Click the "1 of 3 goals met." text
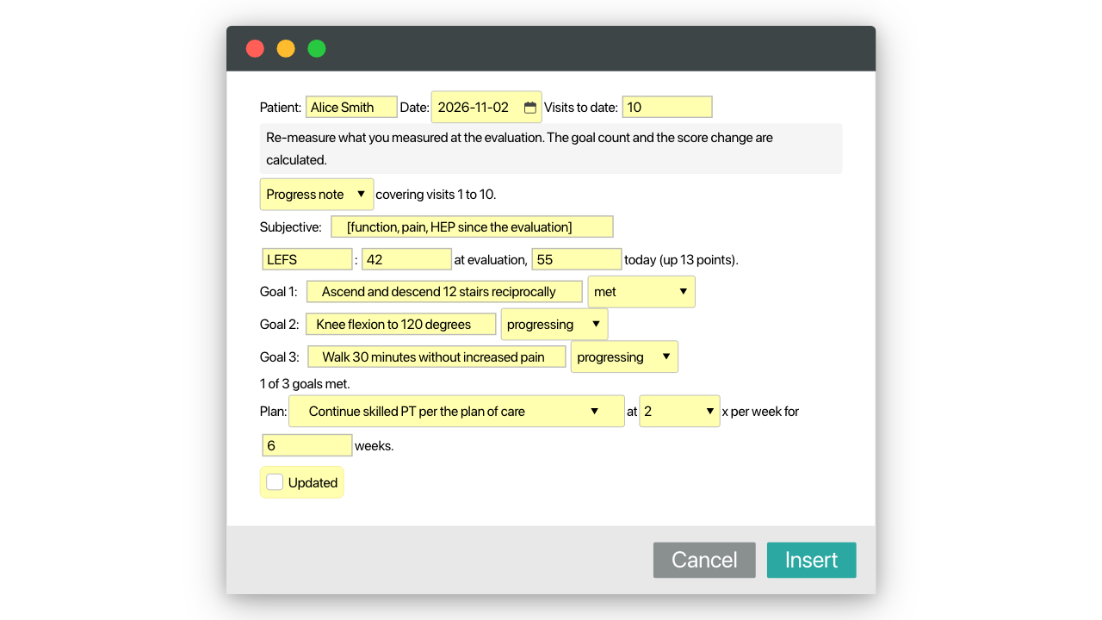 click(x=305, y=384)
